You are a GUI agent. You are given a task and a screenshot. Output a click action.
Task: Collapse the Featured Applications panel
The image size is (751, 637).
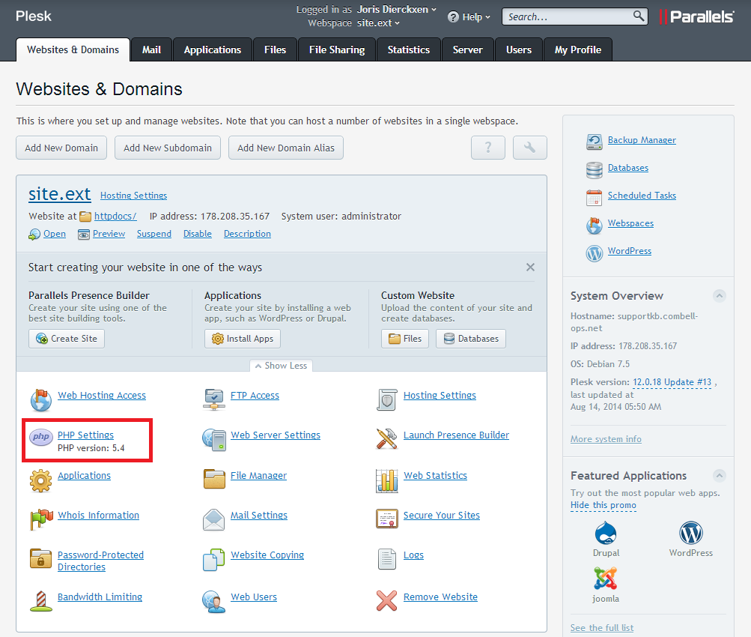coord(719,475)
